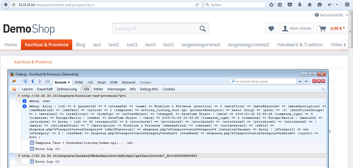Collapse the kochlust-und-provence request group
Viewport: 353px width, 168px height.
coord(19,96)
